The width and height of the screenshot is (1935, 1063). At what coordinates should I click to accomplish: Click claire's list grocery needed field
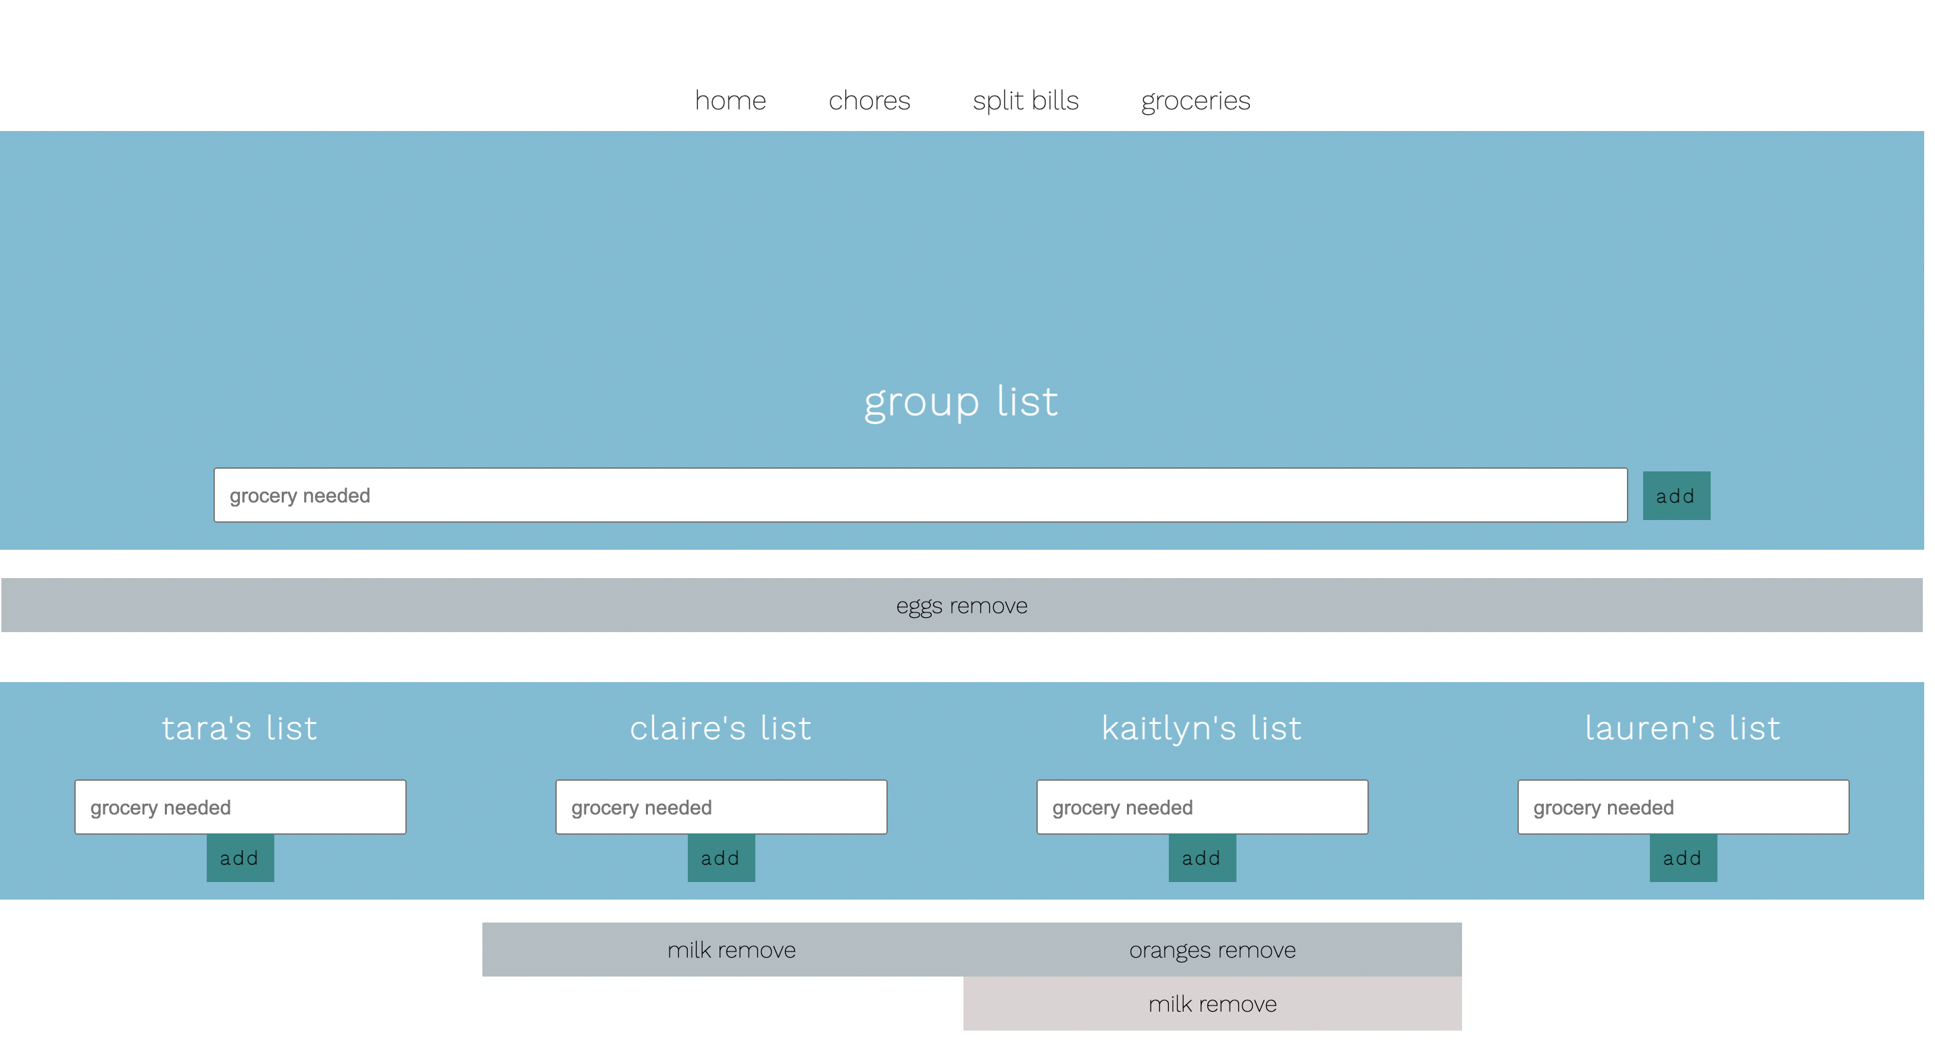tap(721, 807)
